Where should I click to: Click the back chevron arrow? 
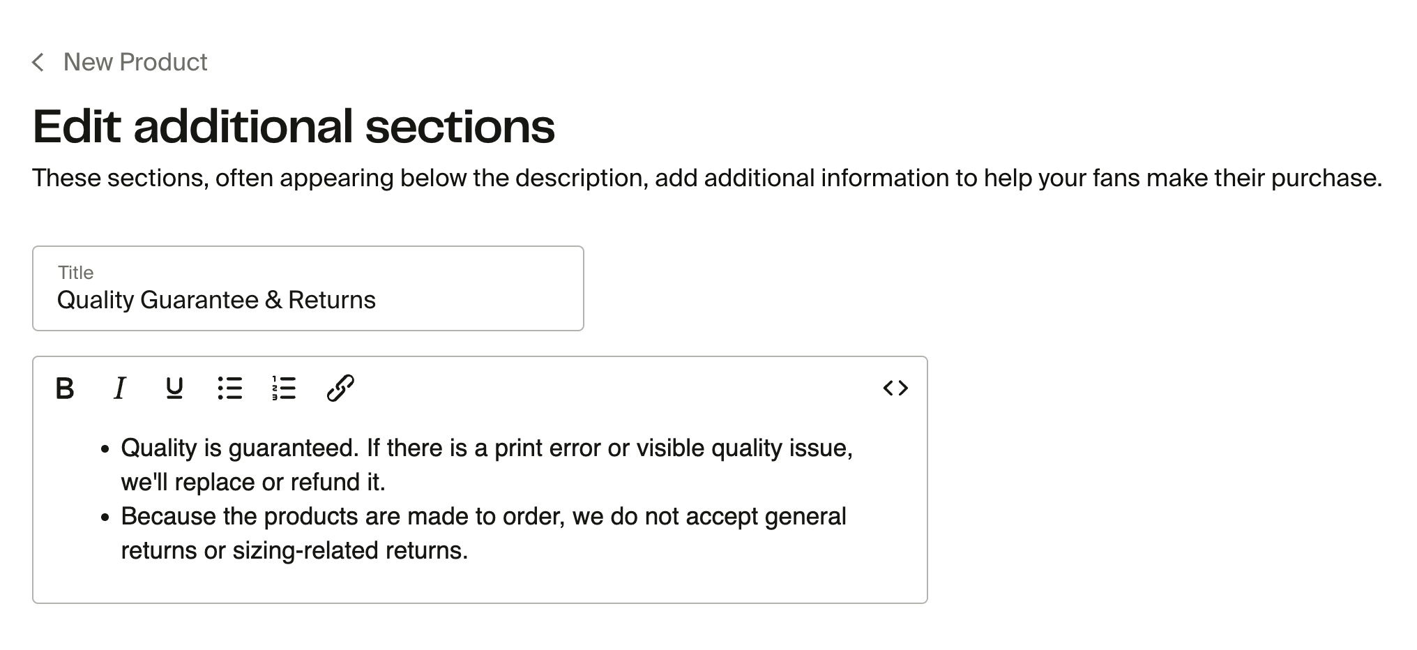[x=38, y=62]
